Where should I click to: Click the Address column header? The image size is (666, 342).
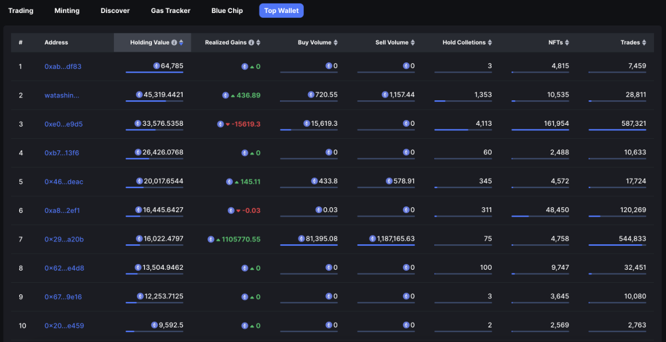tap(56, 43)
